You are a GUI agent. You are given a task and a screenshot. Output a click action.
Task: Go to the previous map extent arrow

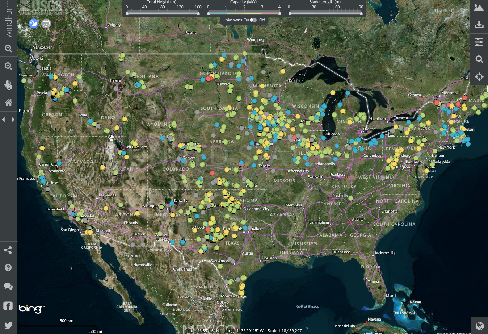[x=4, y=120]
